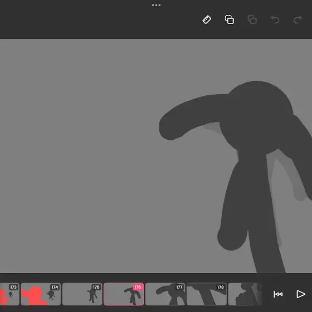Jump back to the first frame
The height and width of the screenshot is (312, 312).
(278, 294)
